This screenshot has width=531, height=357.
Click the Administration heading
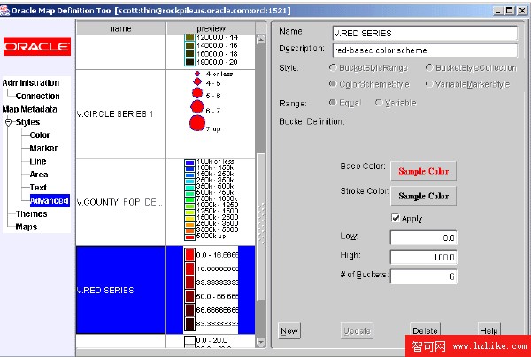(31, 83)
